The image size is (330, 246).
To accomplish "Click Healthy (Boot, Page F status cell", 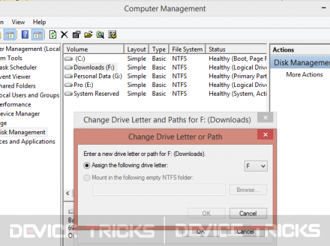I will click(x=238, y=58).
